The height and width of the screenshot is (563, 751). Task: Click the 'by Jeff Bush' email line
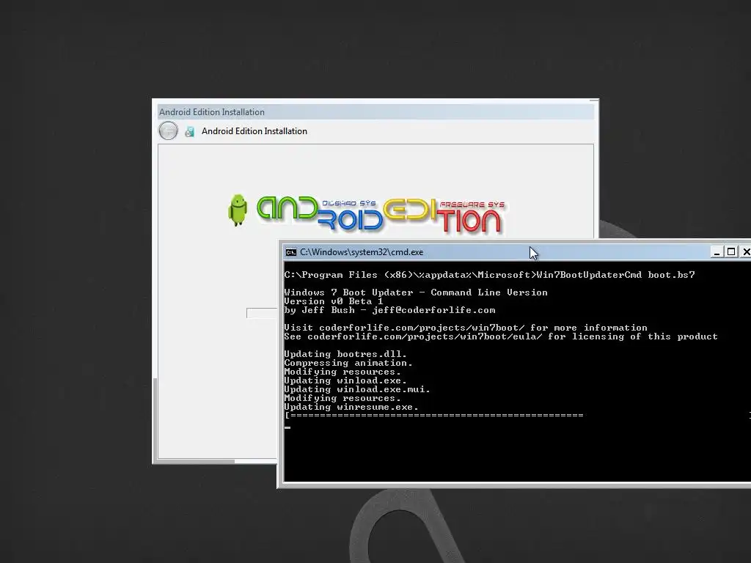[389, 310]
